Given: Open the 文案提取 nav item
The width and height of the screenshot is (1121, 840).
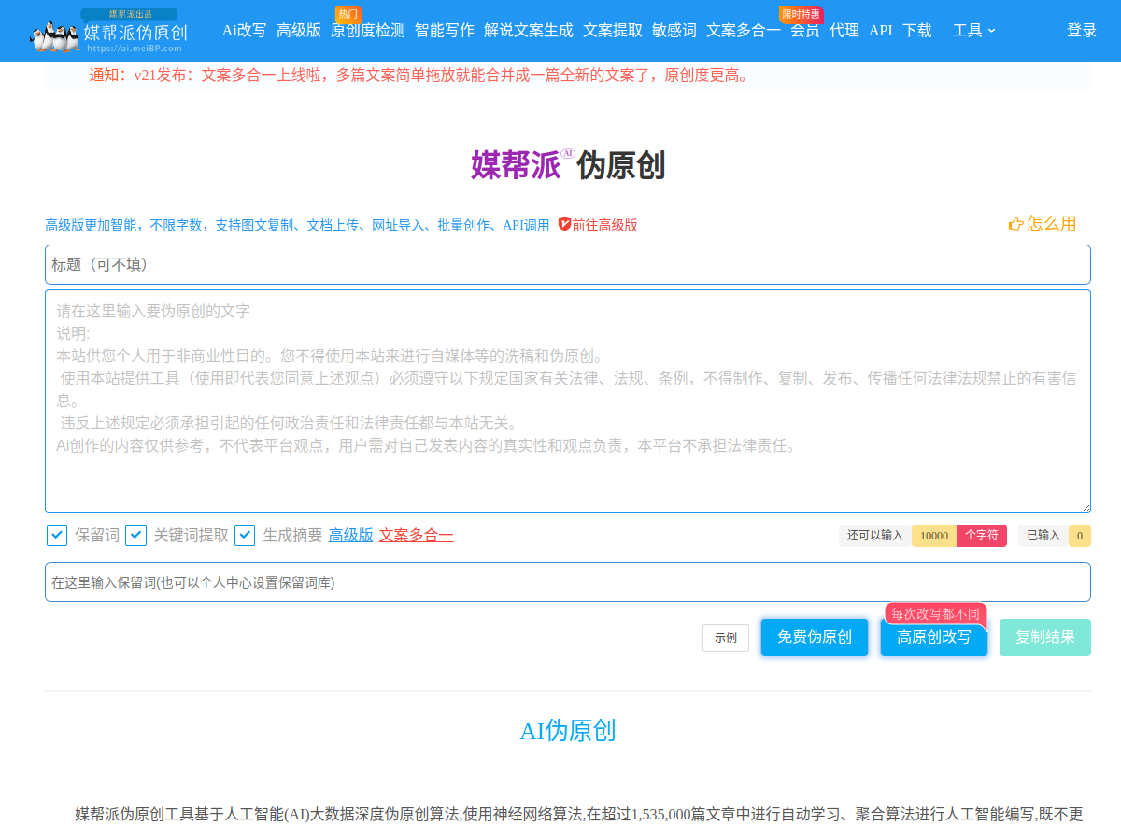Looking at the screenshot, I should 613,31.
